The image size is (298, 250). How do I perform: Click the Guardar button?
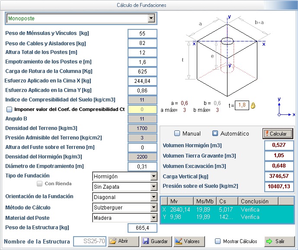point(156,241)
